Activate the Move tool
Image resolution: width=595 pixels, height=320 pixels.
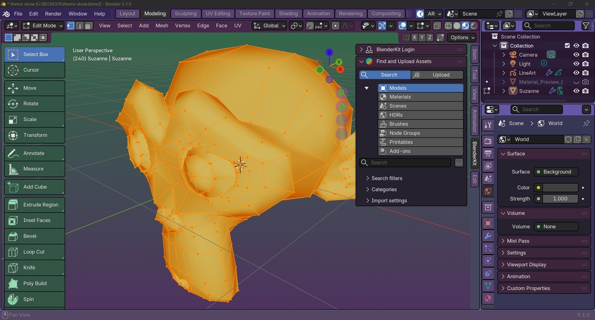[x=34, y=88]
